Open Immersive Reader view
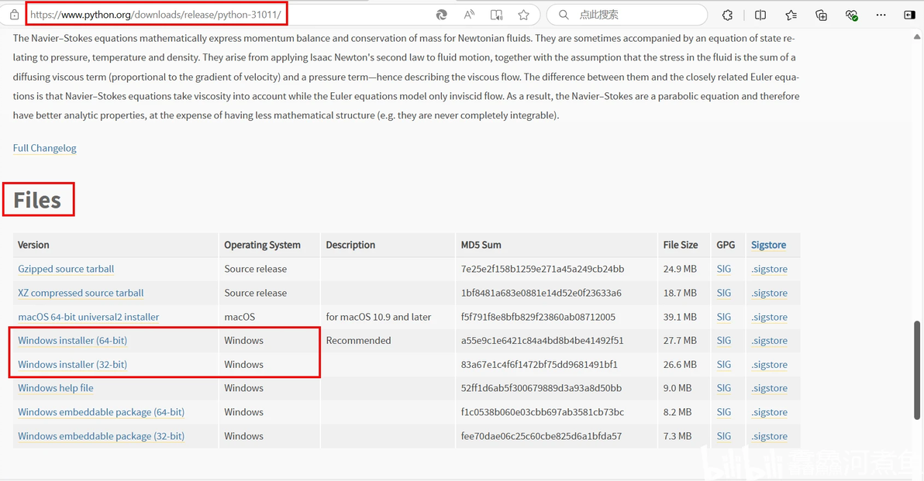This screenshot has height=481, width=924. click(x=497, y=15)
